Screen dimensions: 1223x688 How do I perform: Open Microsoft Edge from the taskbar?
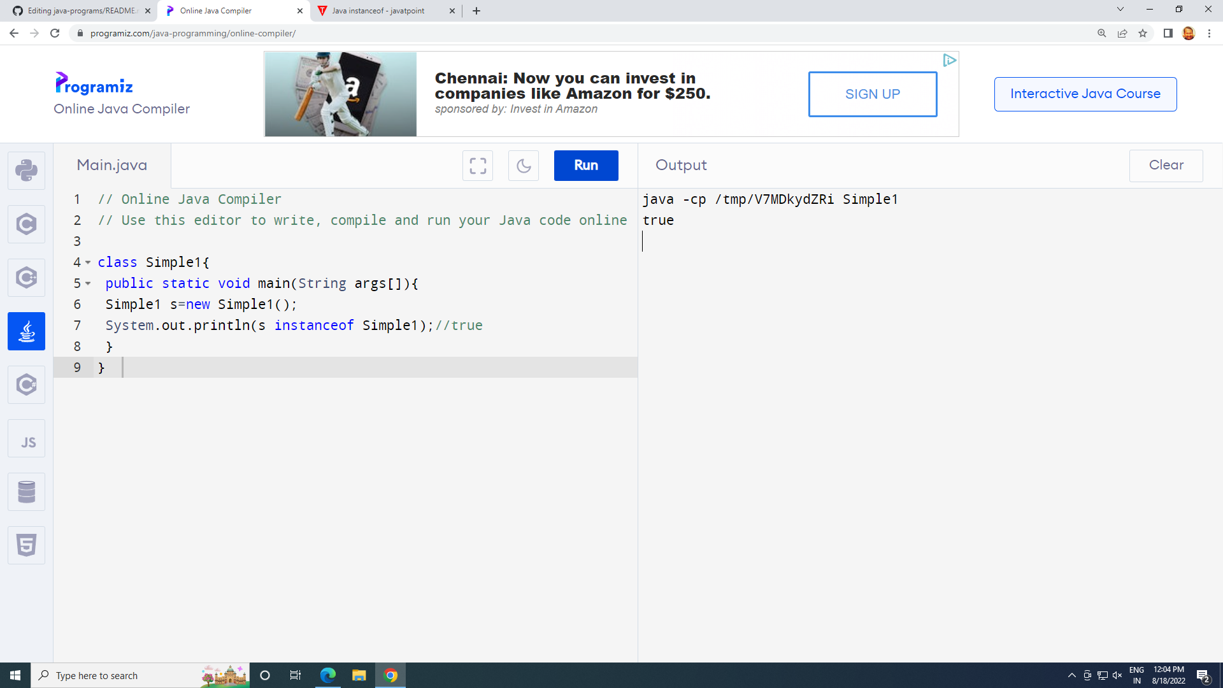327,675
